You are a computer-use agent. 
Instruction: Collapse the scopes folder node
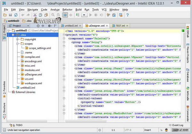(x=17, y=44)
